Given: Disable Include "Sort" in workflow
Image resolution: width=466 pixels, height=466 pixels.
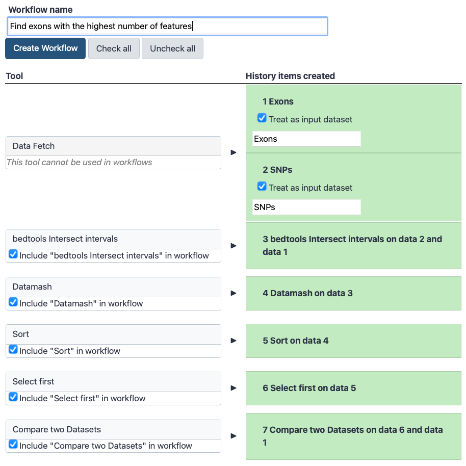Looking at the screenshot, I should tap(13, 349).
